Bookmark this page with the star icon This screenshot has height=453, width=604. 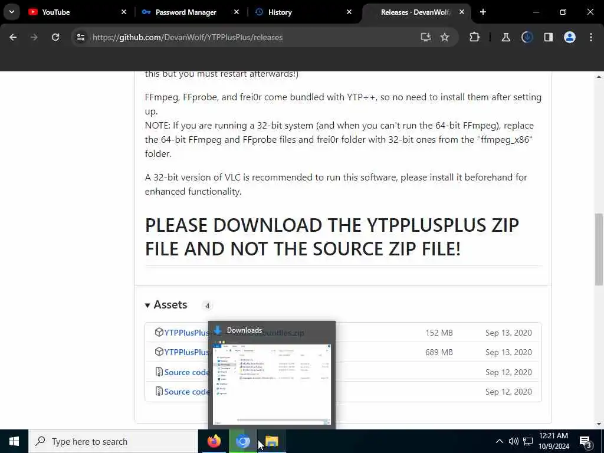click(x=445, y=37)
